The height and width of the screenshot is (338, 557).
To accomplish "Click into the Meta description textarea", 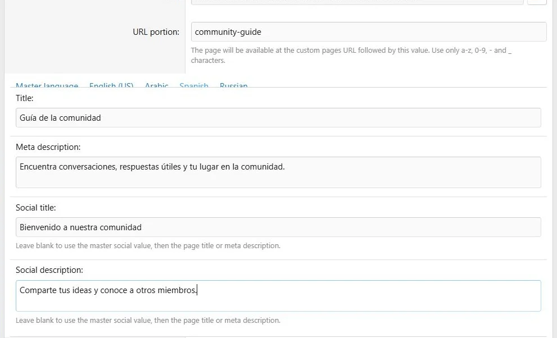I will [x=278, y=172].
